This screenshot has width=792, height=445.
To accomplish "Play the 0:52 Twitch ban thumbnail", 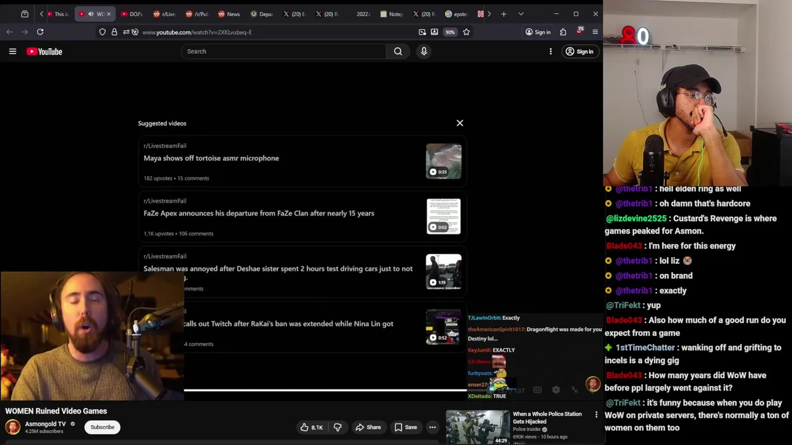I will [x=444, y=327].
